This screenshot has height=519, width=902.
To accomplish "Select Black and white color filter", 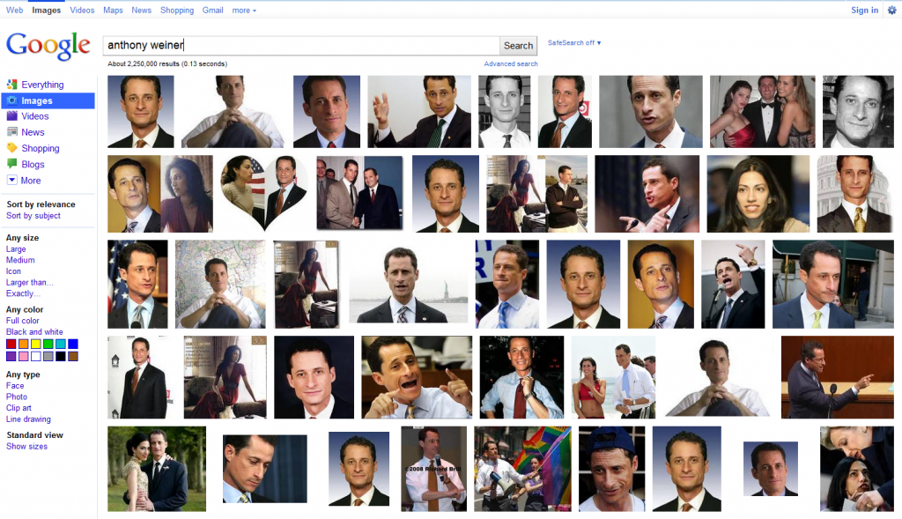I will coord(34,332).
